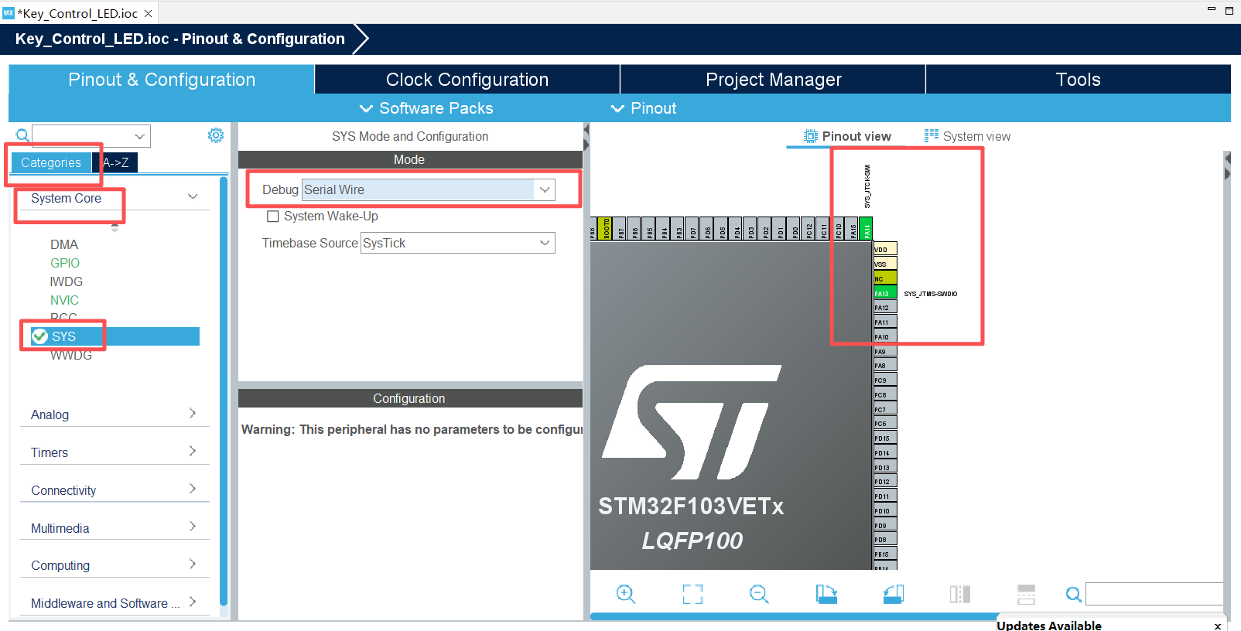Click the PC12 pin
The image size is (1241, 631).
pyautogui.click(x=809, y=229)
